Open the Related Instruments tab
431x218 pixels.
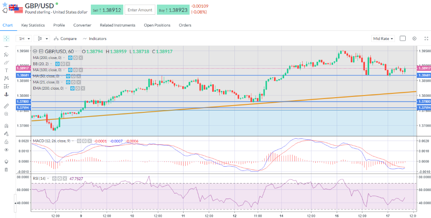[x=117, y=25]
